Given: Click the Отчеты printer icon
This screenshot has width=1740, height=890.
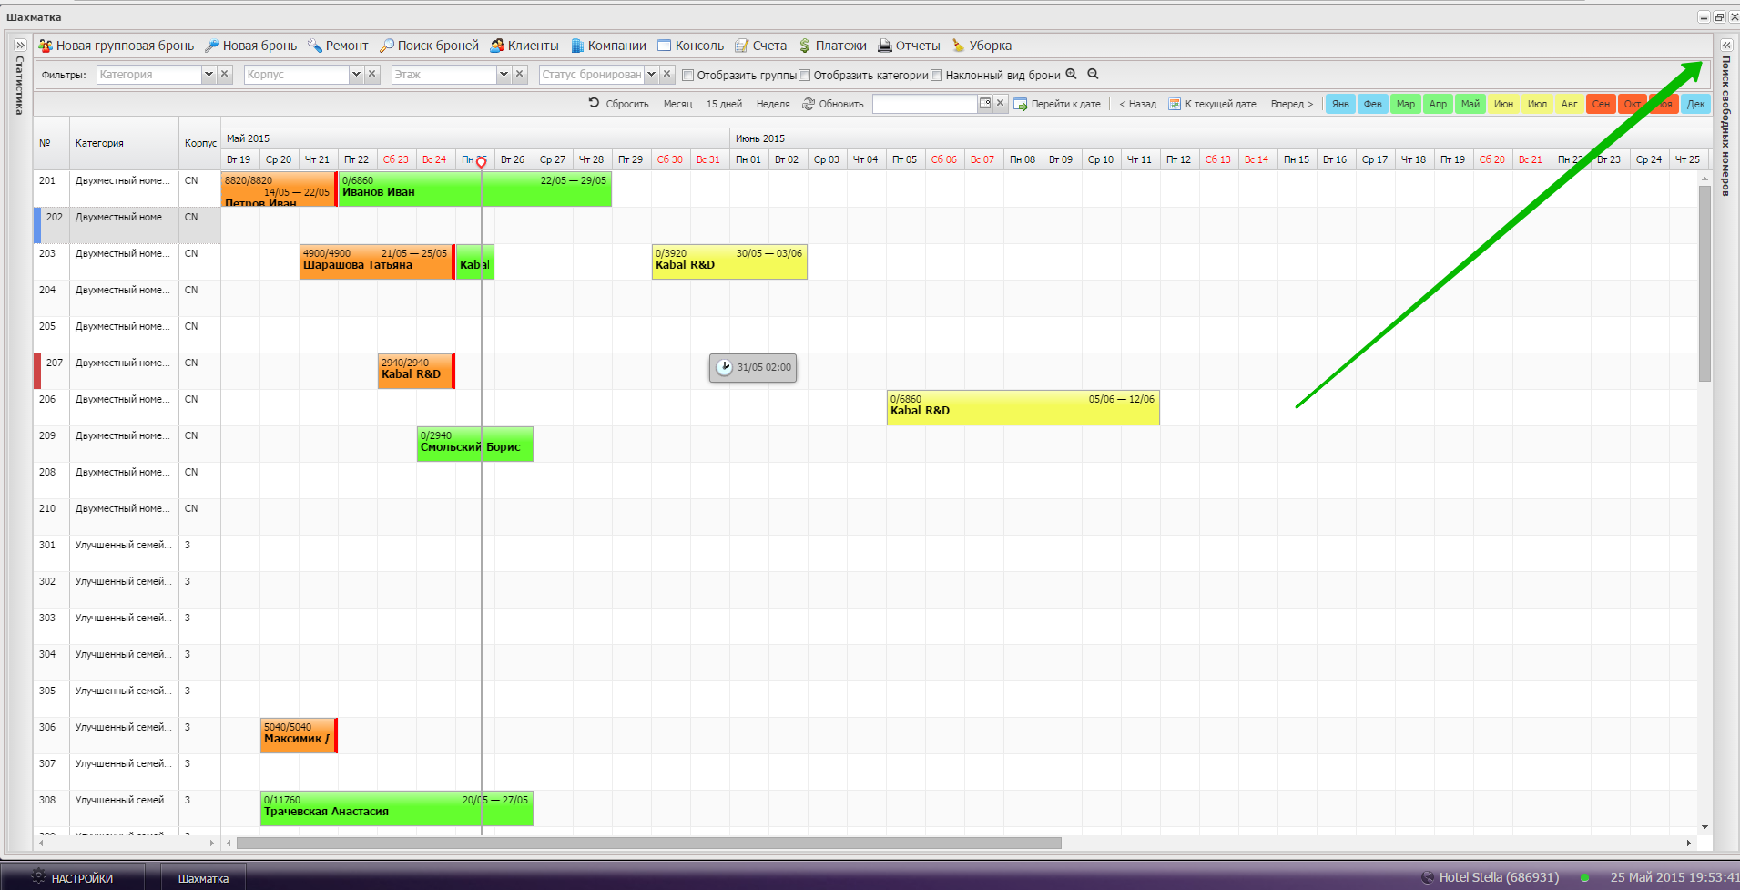Looking at the screenshot, I should tap(884, 46).
